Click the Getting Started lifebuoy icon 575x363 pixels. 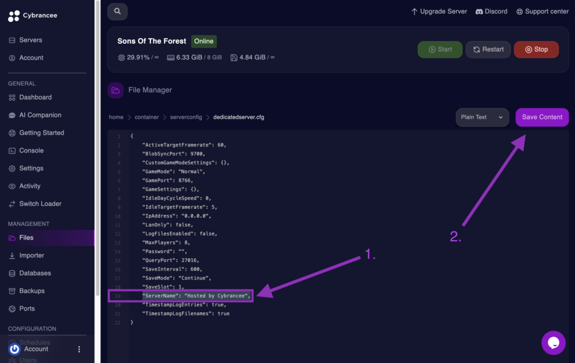12,133
